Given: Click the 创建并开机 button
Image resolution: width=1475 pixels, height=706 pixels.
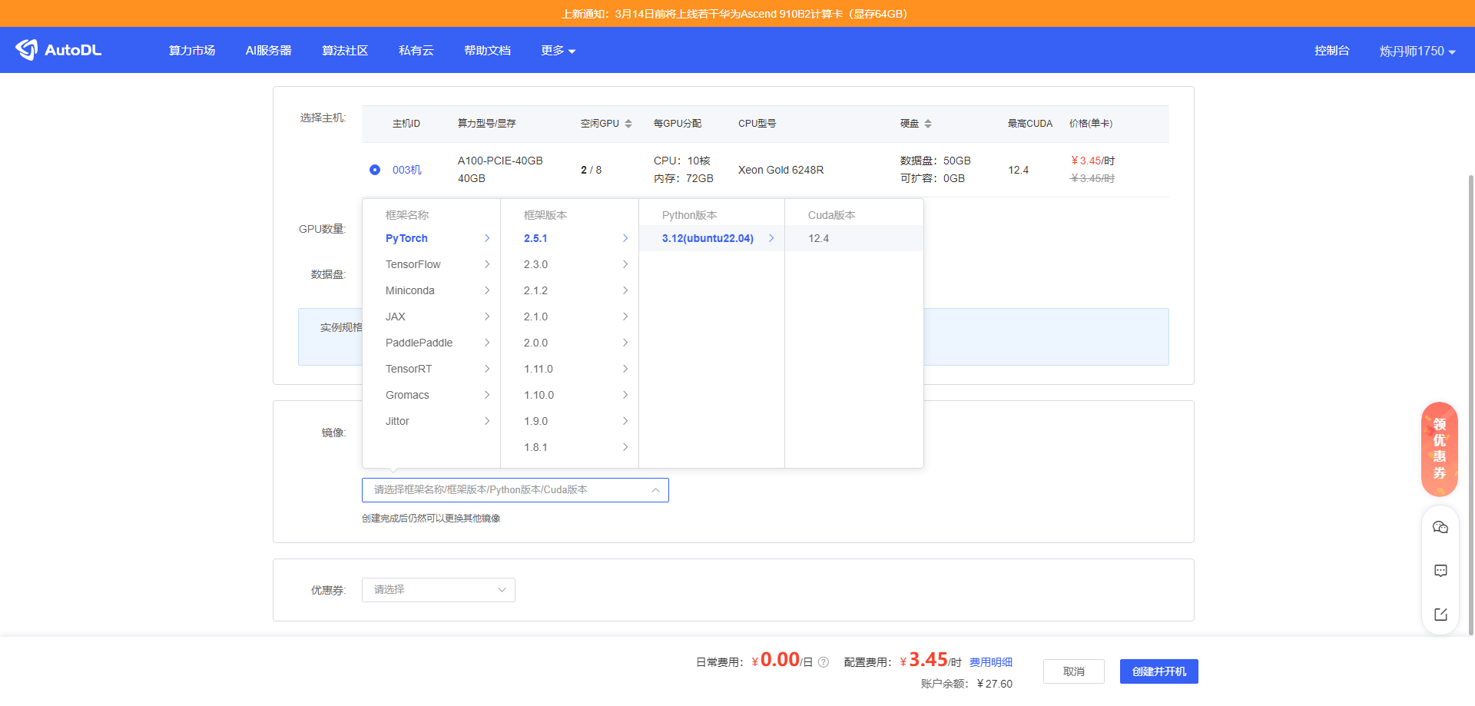Looking at the screenshot, I should [x=1159, y=671].
